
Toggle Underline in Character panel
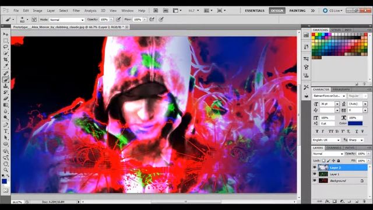coord(357,131)
